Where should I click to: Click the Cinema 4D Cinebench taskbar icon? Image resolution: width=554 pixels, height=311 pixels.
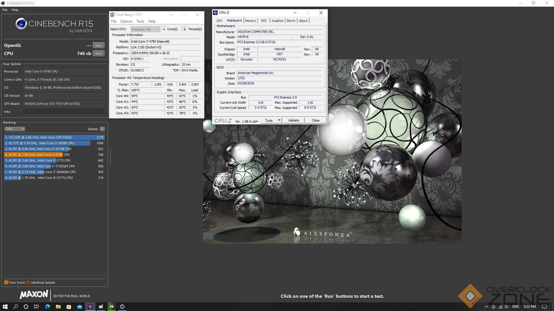pyautogui.click(x=122, y=307)
